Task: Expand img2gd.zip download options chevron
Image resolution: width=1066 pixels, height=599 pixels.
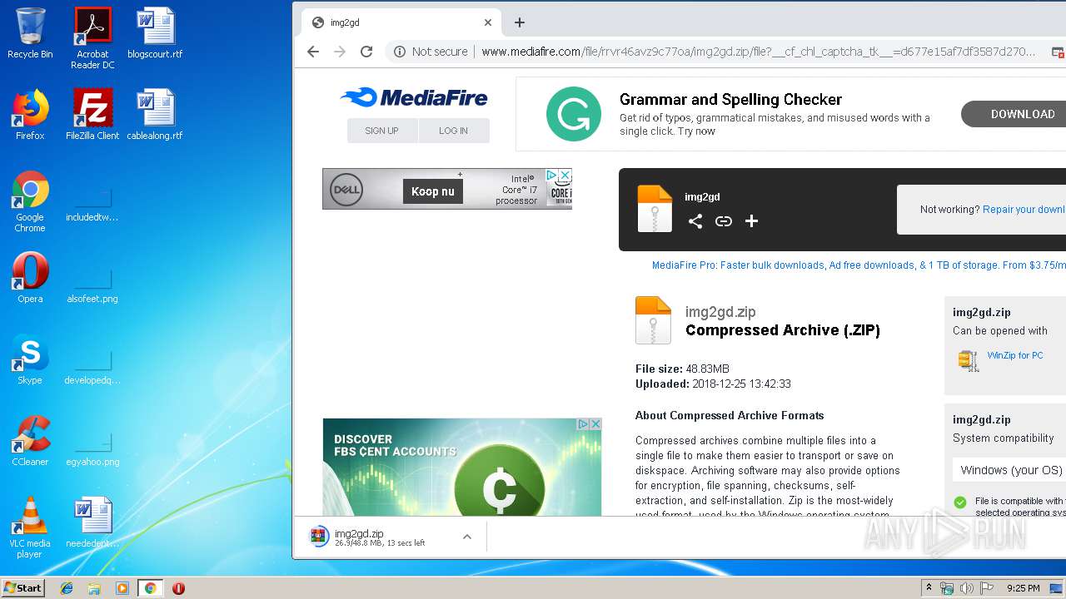Action: coord(467,537)
